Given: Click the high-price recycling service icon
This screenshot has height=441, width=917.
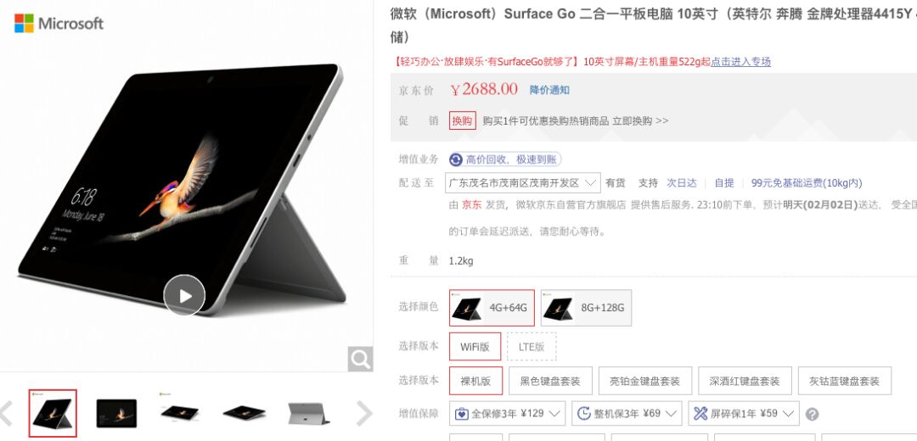Looking at the screenshot, I should pyautogui.click(x=456, y=159).
